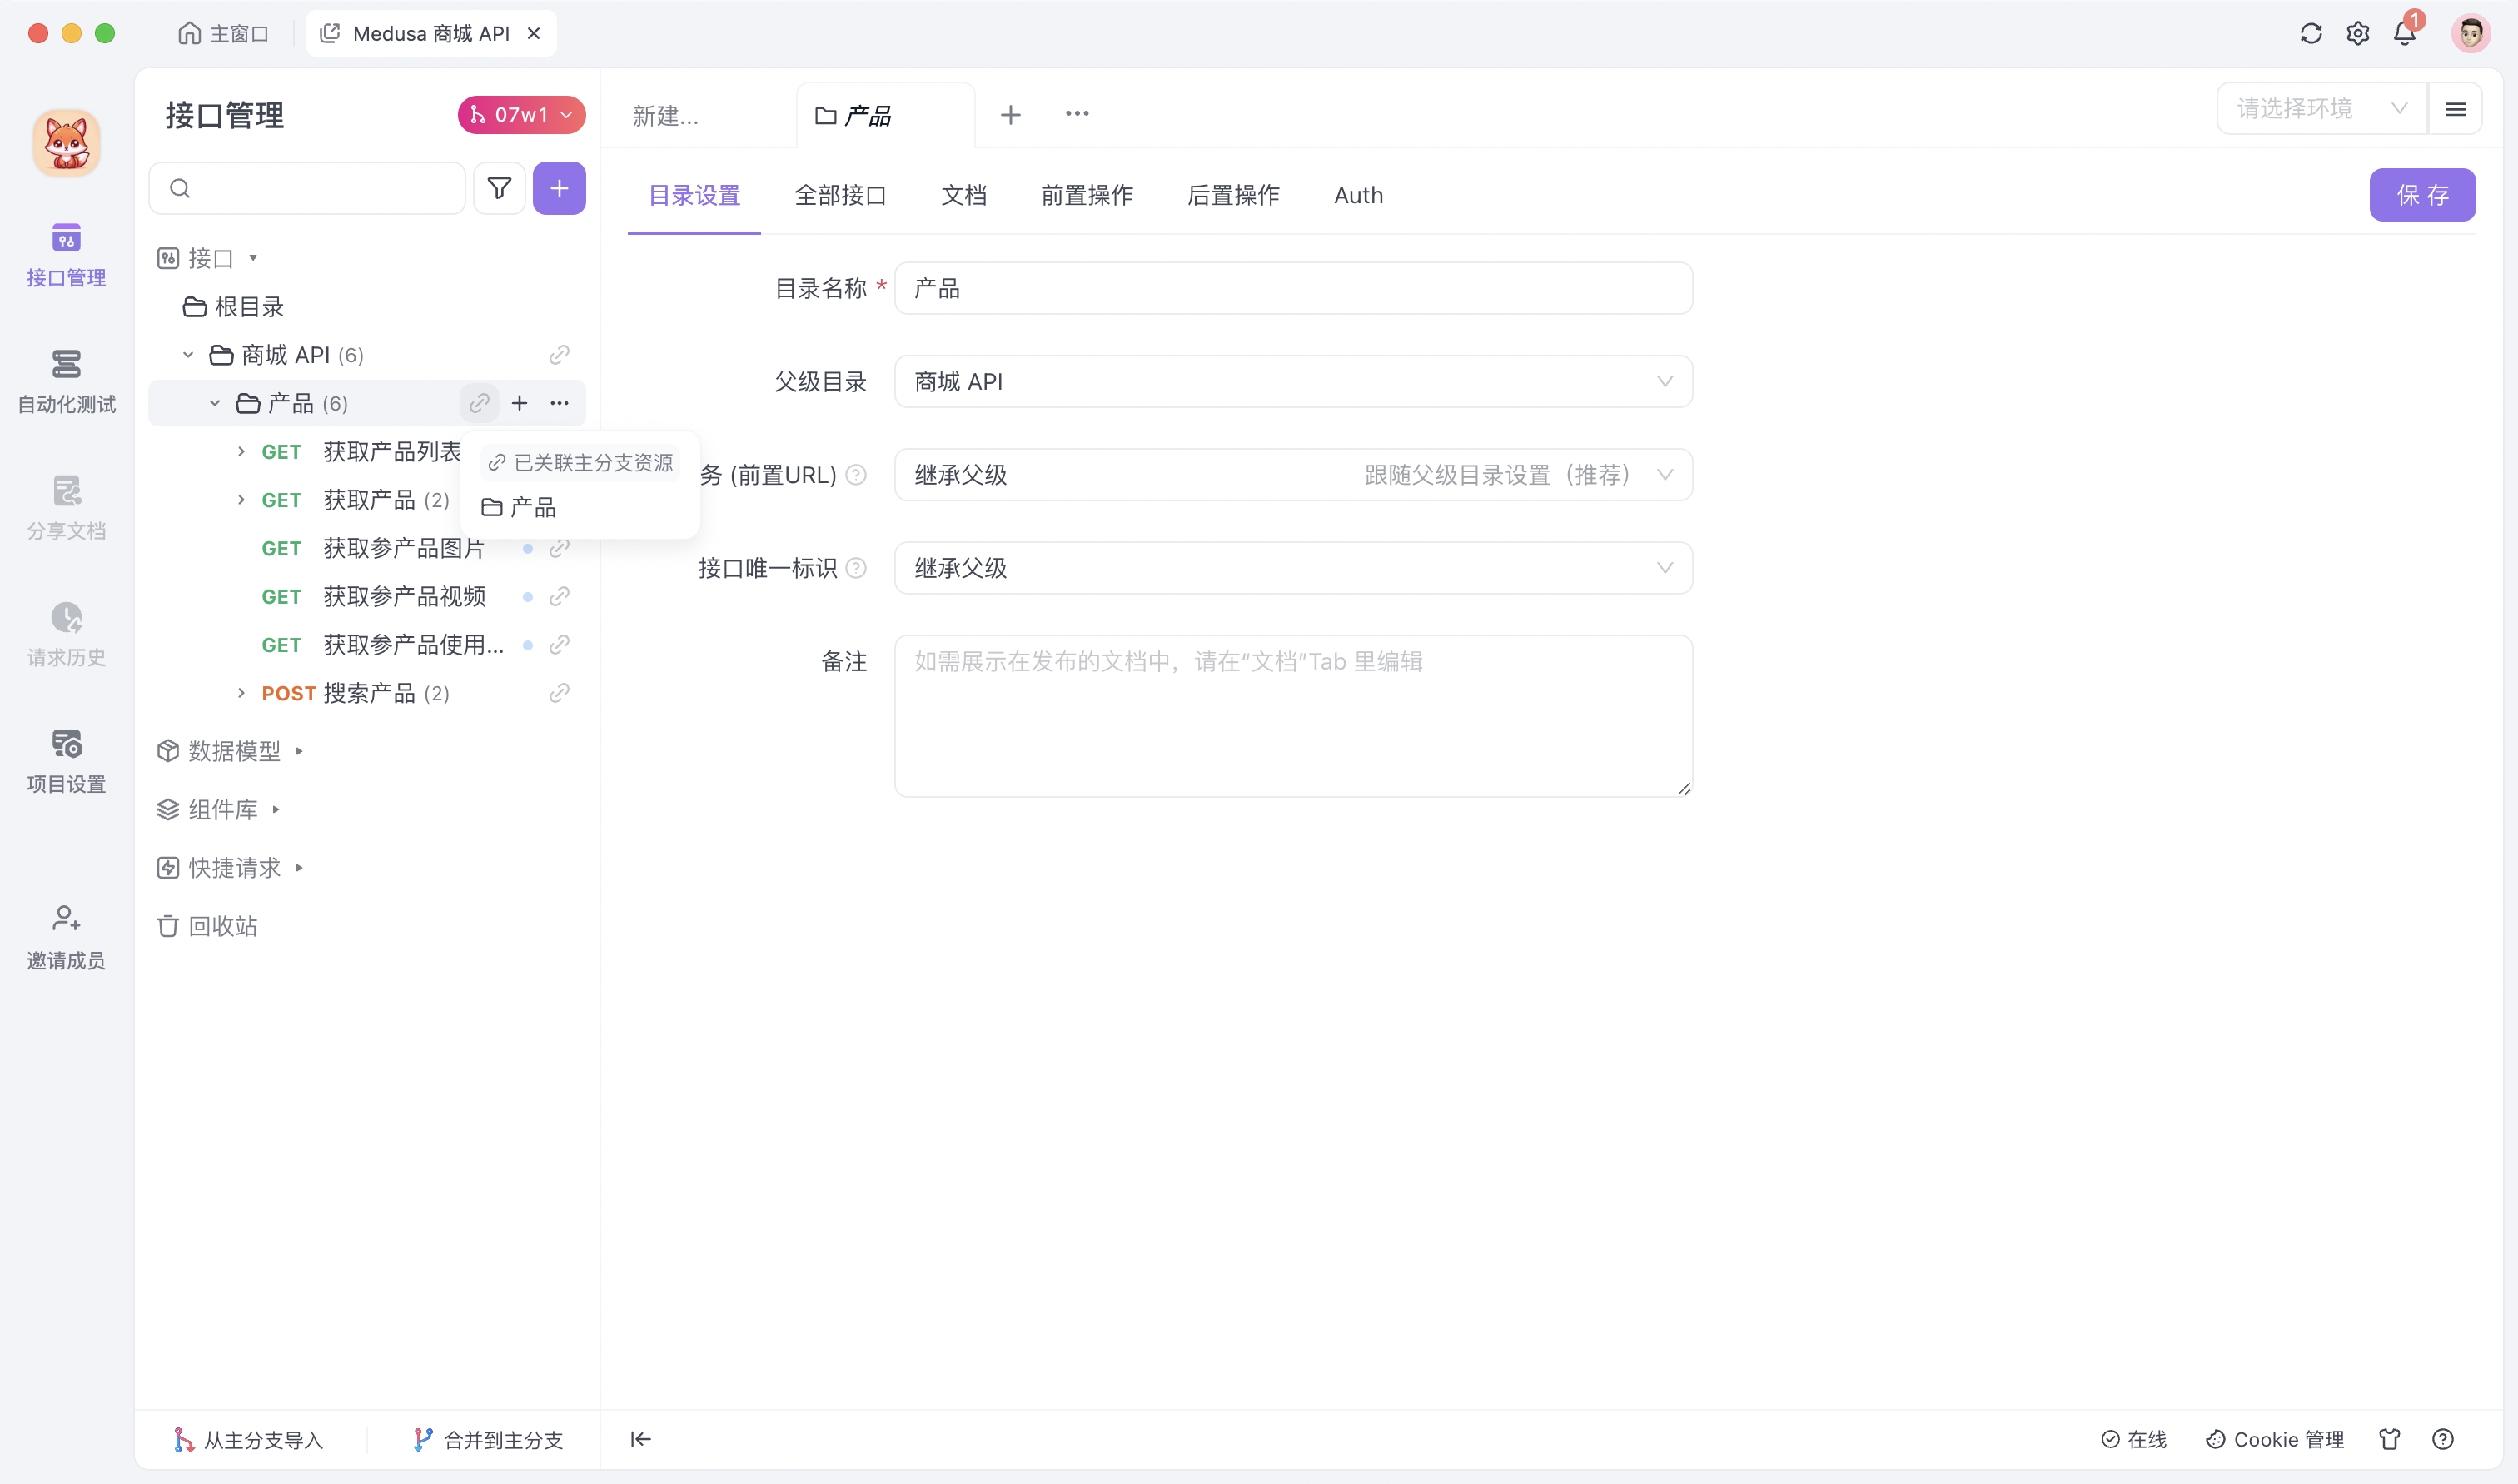Click the link icon next to 产品 folder
The width and height of the screenshot is (2518, 1484).
[477, 405]
